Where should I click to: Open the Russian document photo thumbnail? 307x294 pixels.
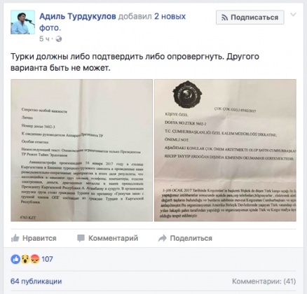tap(81, 150)
